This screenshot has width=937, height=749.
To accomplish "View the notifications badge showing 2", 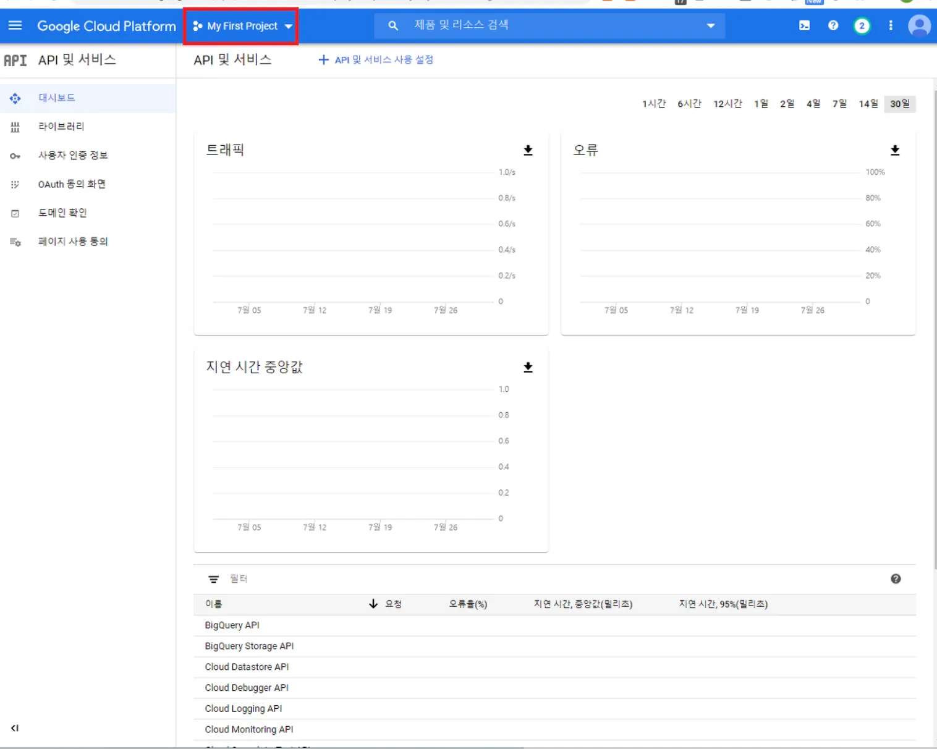I will pos(862,26).
